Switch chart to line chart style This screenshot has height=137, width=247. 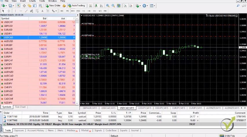[101, 6]
